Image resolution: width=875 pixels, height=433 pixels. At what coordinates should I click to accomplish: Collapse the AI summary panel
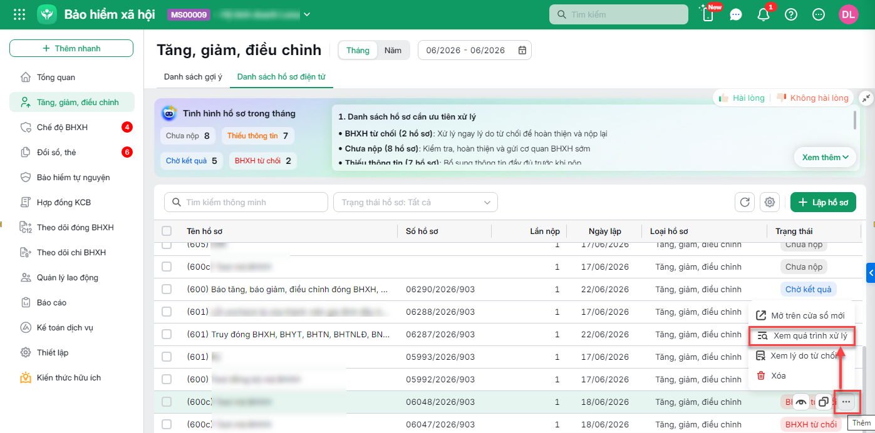[866, 98]
